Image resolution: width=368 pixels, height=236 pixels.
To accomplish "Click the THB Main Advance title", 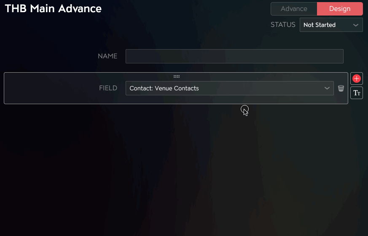I will (53, 9).
